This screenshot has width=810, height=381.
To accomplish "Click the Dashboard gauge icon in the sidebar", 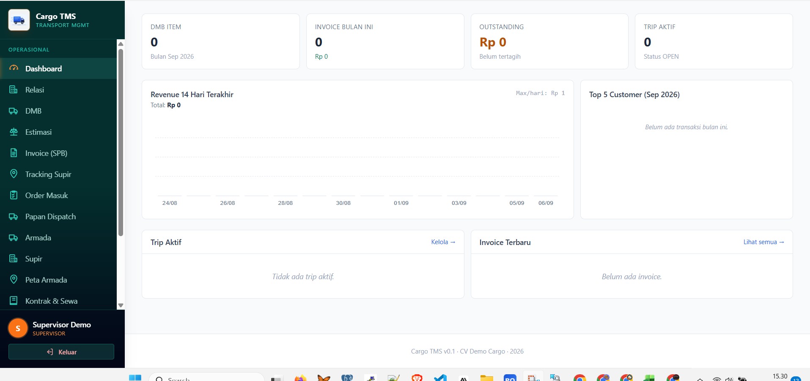I will pyautogui.click(x=14, y=68).
